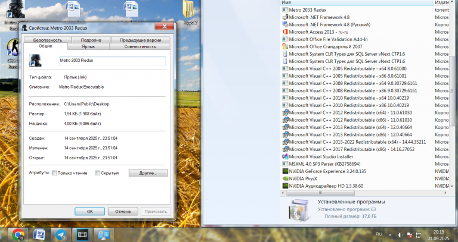Switch to the Ярлык tab
Screen dimensions: 458x242
(88, 46)
